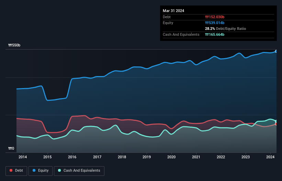Image resolution: width=282 pixels, height=181 pixels.
Task: Click the ₩165.664b cash value
Action: click(215, 34)
